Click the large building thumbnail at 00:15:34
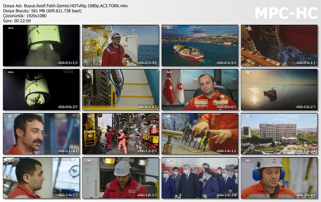 279,134
